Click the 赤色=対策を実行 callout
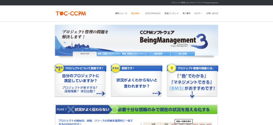Viewport: 273px width, 125px height. [184, 121]
